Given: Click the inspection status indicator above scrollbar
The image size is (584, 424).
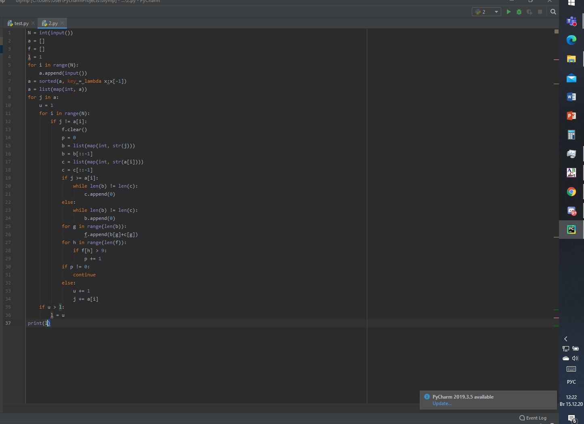Looking at the screenshot, I should coord(556,31).
